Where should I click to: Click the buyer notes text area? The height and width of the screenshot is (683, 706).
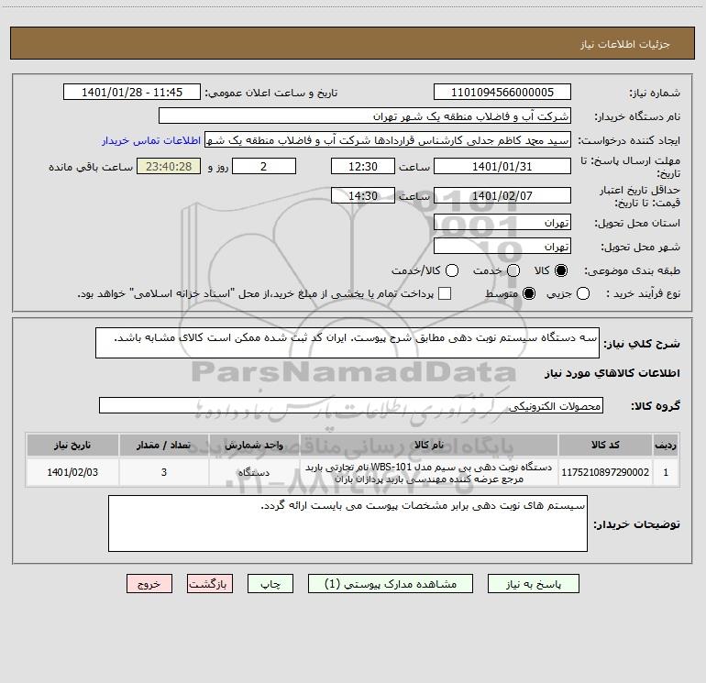click(x=347, y=523)
